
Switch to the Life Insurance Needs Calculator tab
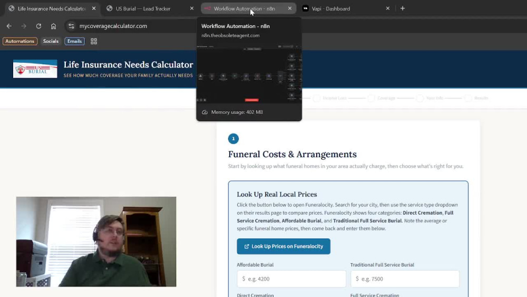coord(52,8)
